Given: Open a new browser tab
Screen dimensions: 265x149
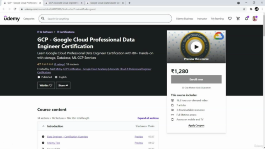Looking at the screenshot, I should pyautogui.click(x=130, y=3).
